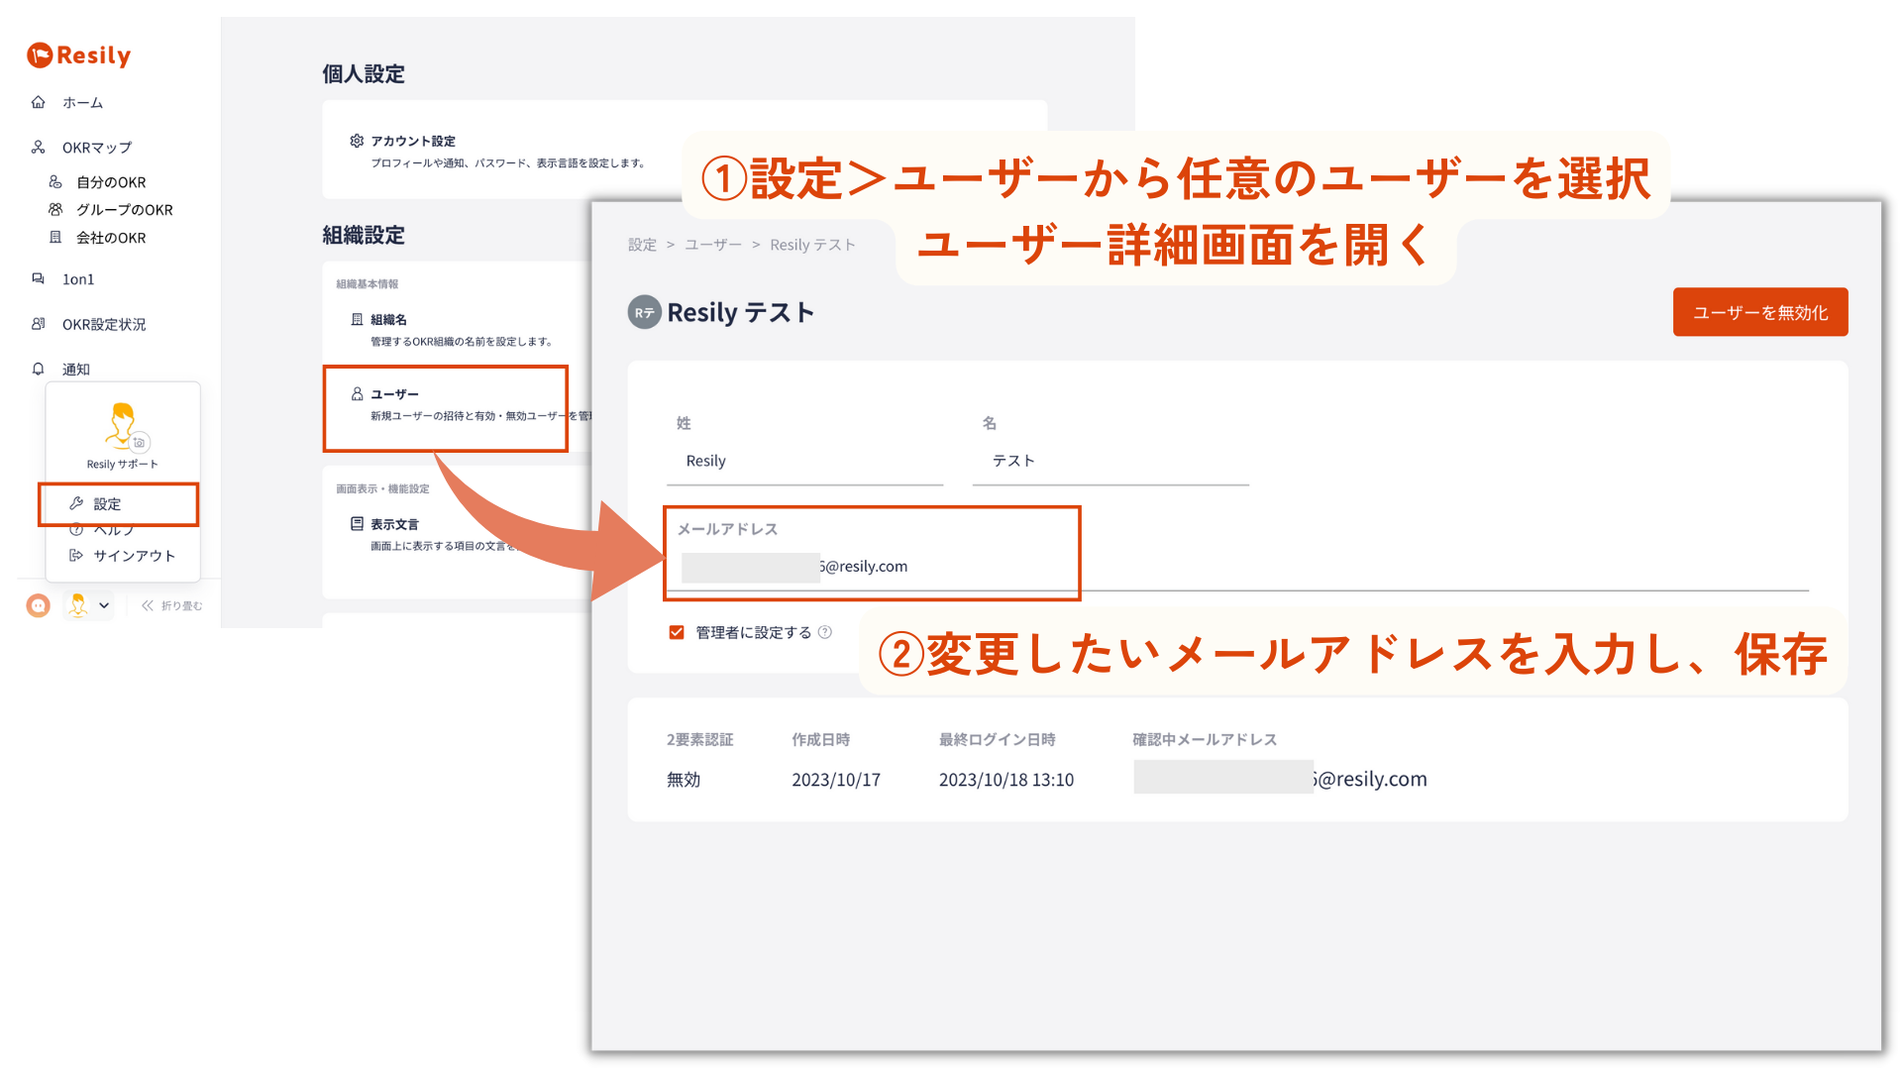
Task: Open 自分のOKR person icon
Action: 56,182
